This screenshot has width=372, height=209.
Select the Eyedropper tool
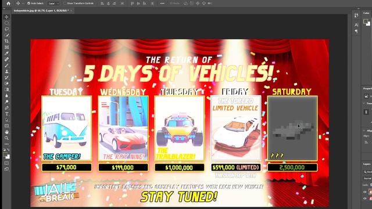click(x=6, y=53)
